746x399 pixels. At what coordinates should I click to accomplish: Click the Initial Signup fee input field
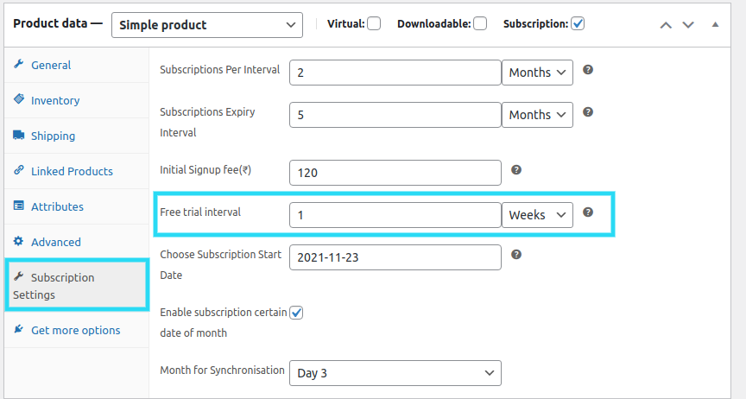pyautogui.click(x=395, y=173)
